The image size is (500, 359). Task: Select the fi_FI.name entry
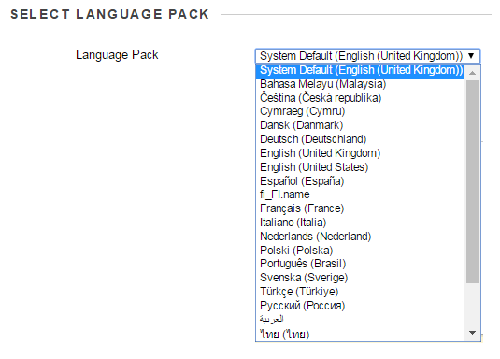tap(360, 194)
